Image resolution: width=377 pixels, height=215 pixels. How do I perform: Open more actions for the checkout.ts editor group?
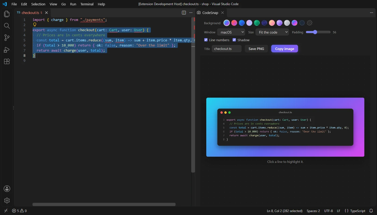coord(191,13)
